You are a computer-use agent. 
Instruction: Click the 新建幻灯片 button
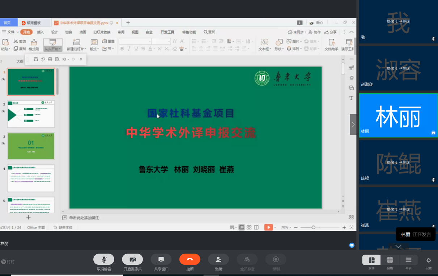click(x=76, y=45)
